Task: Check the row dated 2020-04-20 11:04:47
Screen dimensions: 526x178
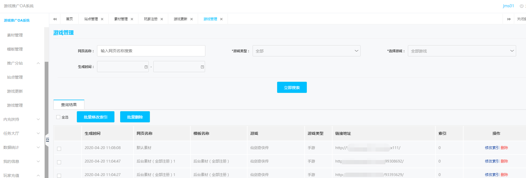Action: point(59,162)
